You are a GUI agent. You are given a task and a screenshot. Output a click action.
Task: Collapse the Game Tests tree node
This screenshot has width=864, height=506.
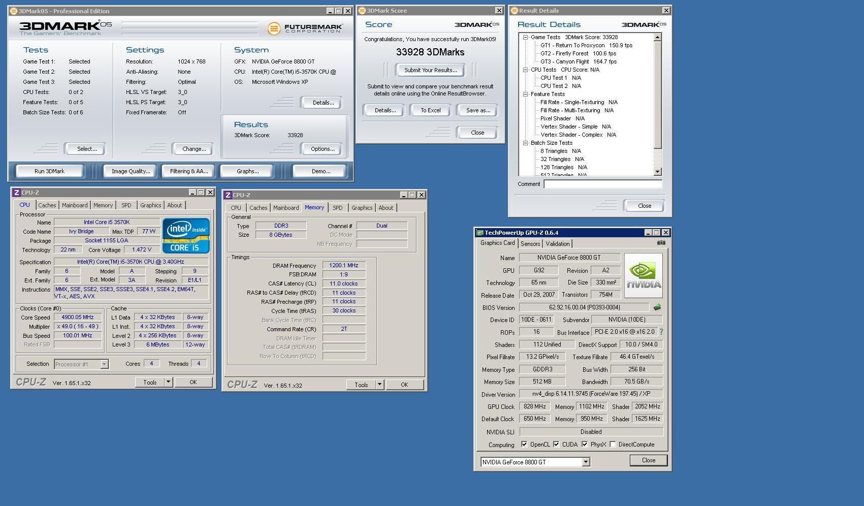525,37
